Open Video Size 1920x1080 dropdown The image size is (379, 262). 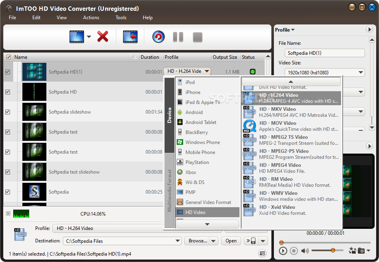pos(325,72)
